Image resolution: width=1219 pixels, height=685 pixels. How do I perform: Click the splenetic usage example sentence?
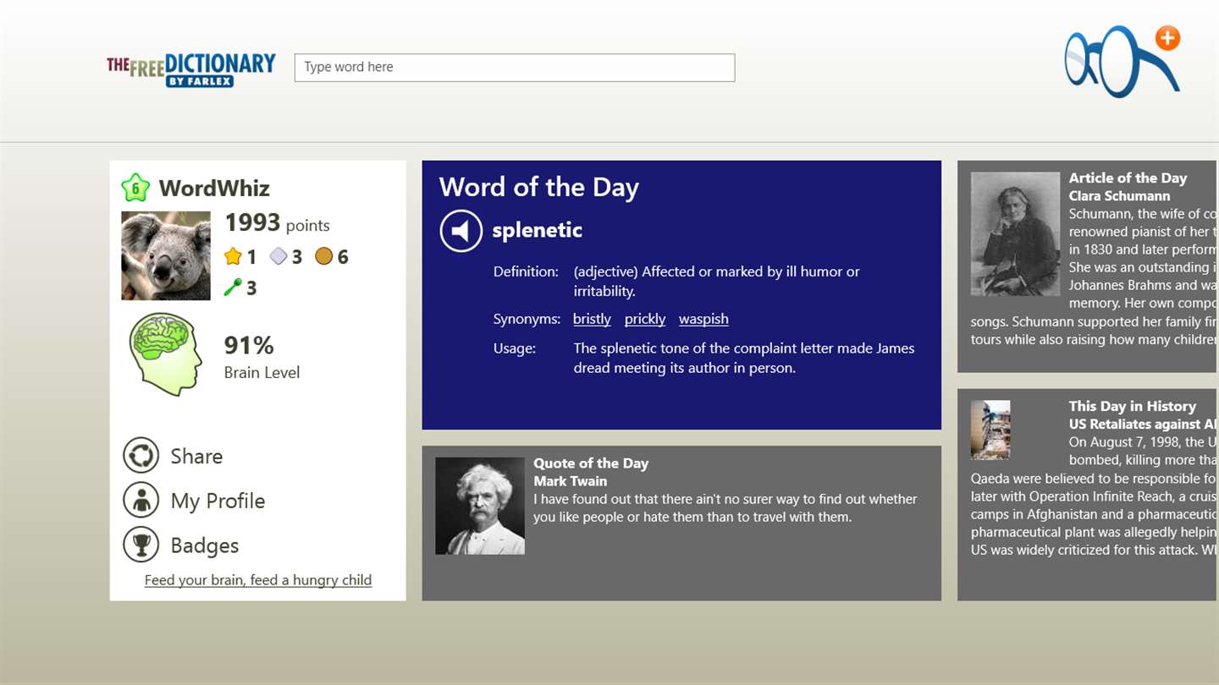tap(744, 358)
